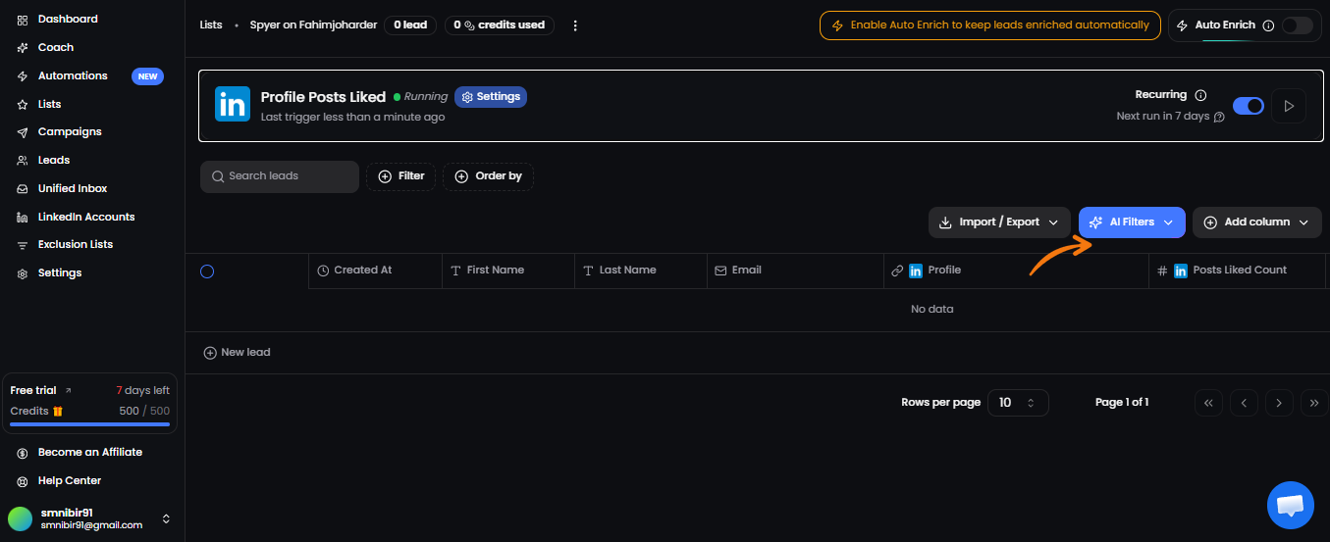Click the Spyer on Fahimjoharder list name

pos(313,25)
